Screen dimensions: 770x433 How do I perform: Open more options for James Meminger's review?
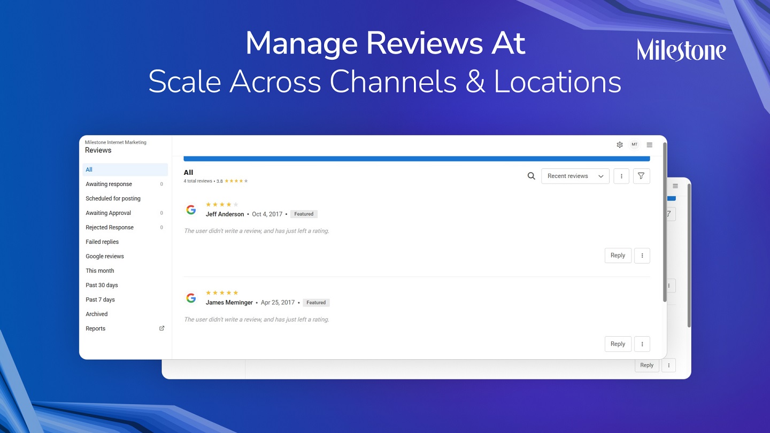[642, 344]
